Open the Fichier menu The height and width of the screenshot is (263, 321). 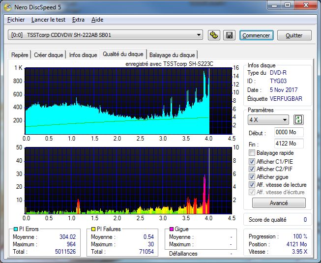tap(16, 20)
